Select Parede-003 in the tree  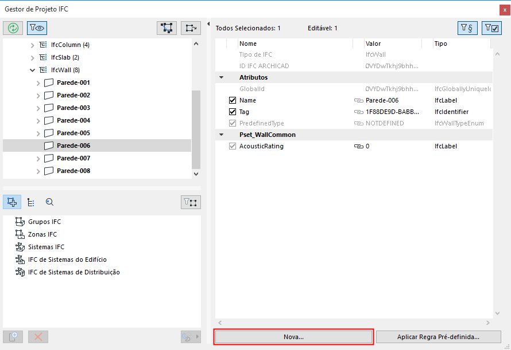click(x=73, y=108)
